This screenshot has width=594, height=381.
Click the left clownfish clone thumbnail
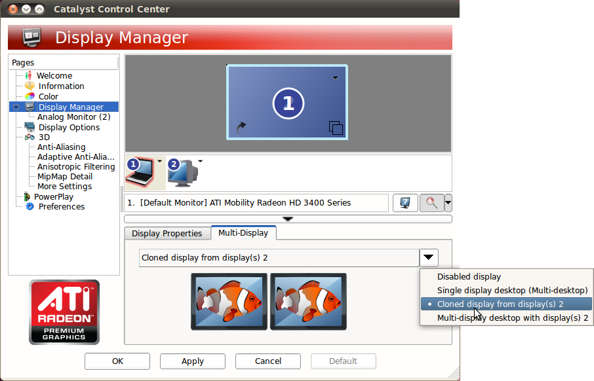tap(229, 302)
